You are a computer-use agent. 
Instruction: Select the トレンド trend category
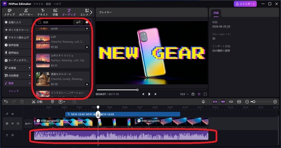coord(14,91)
